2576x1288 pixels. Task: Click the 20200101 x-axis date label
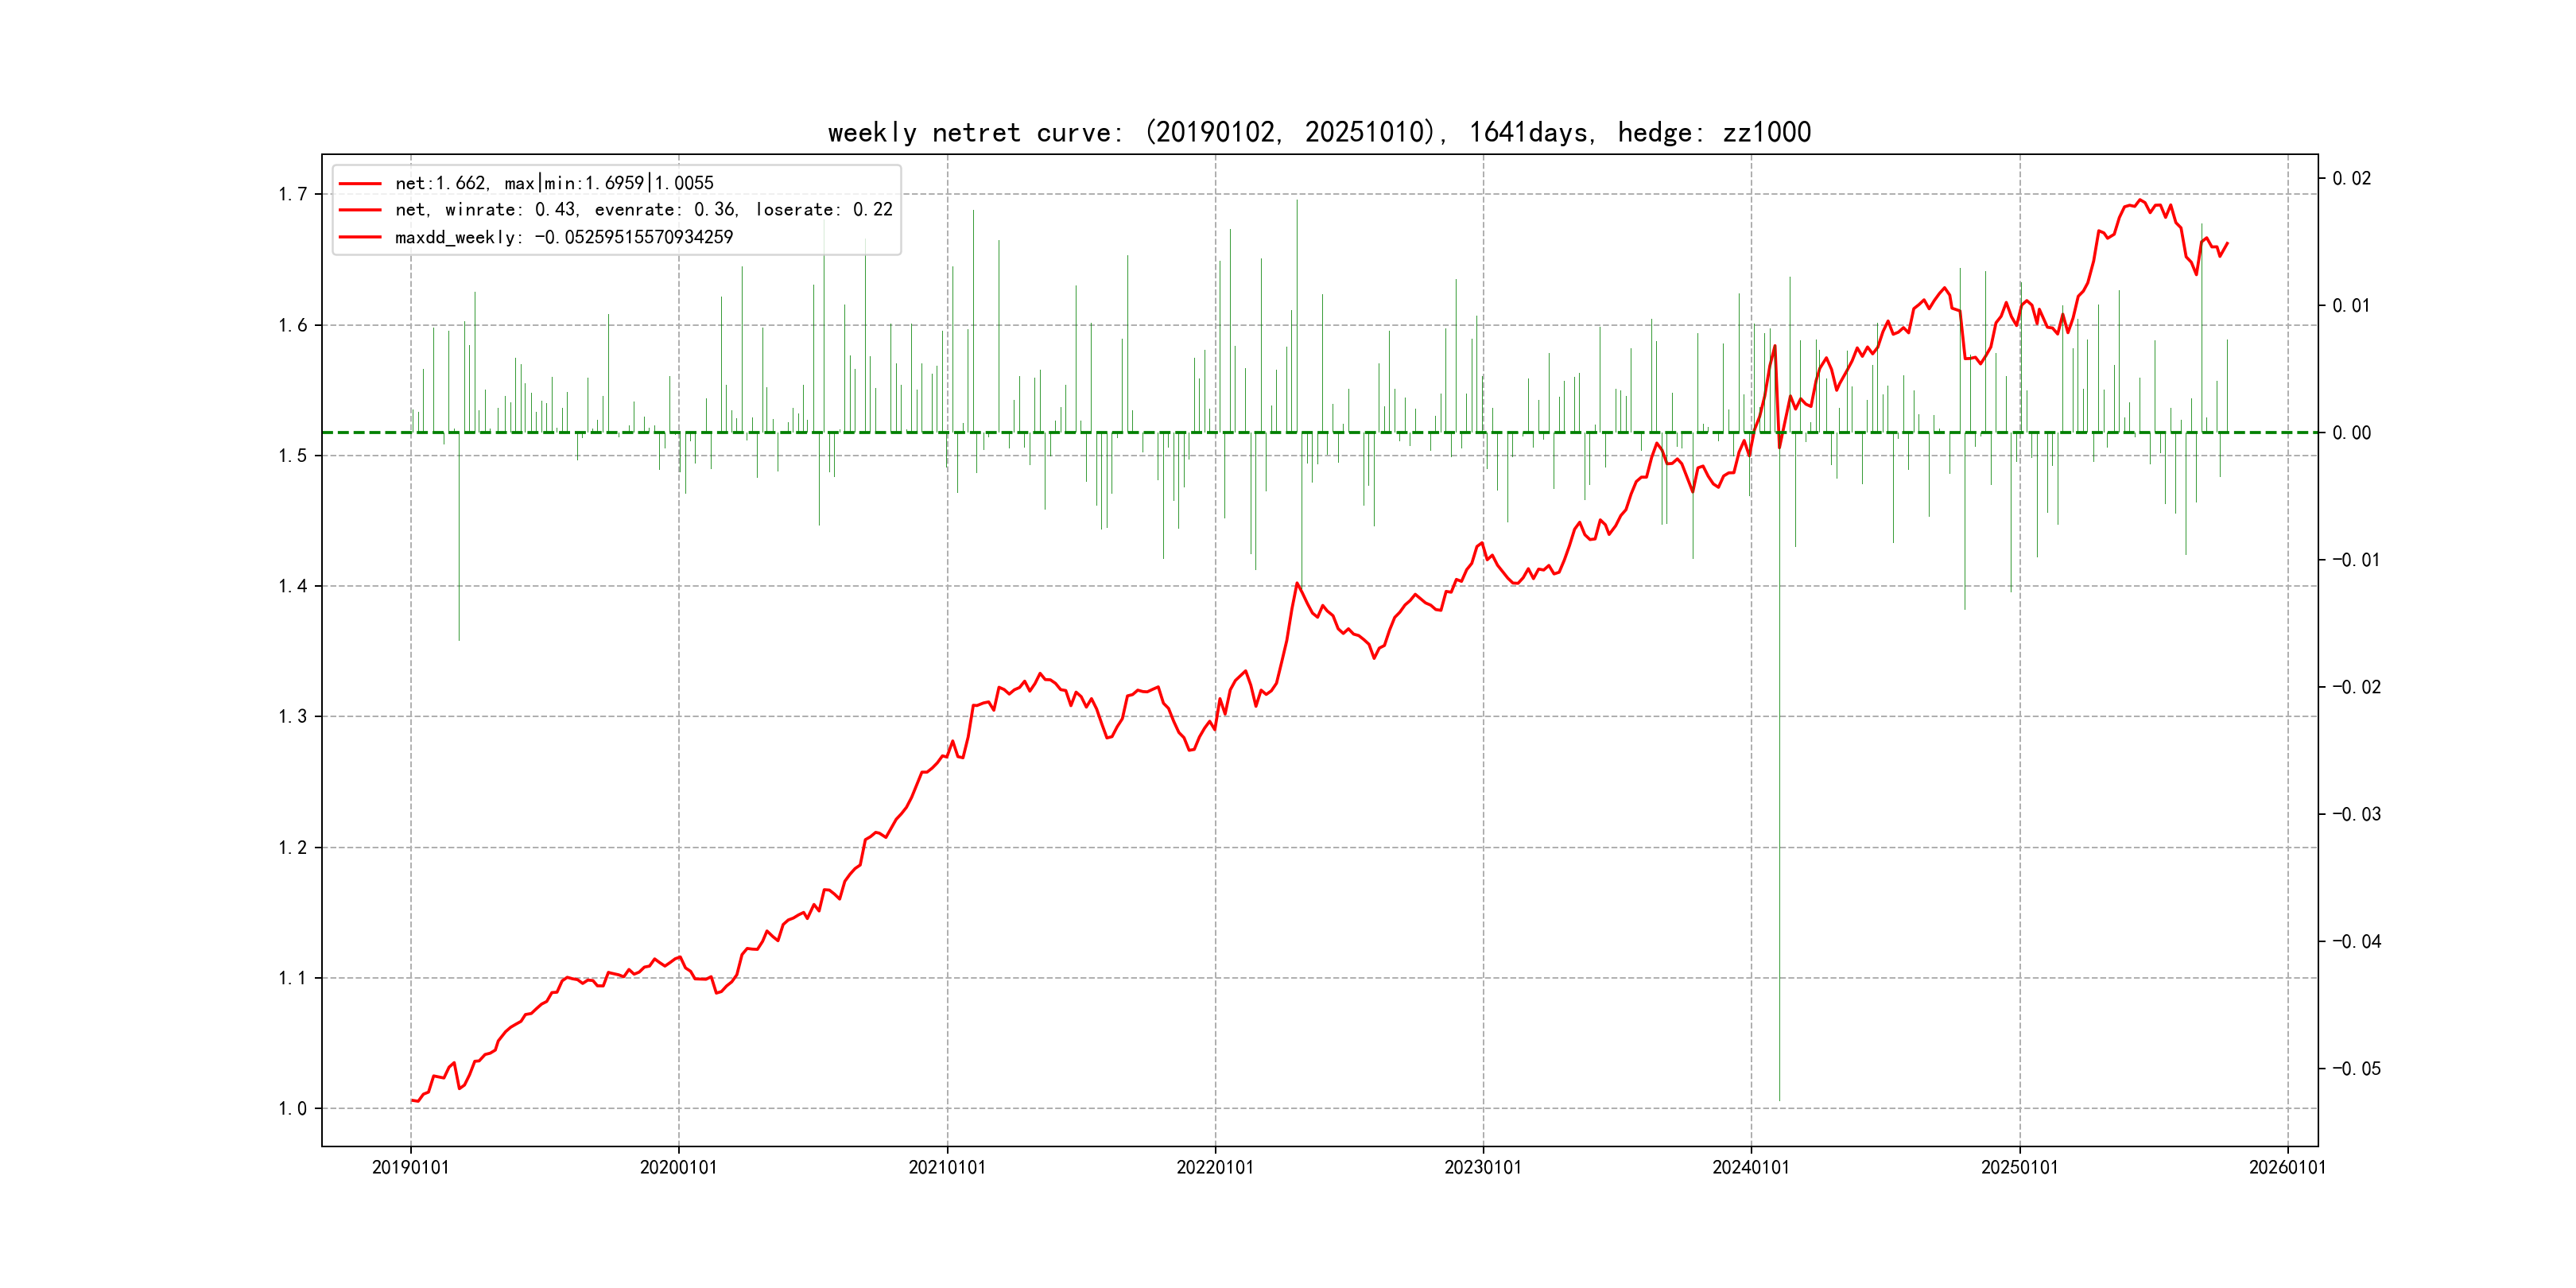[x=678, y=1167]
